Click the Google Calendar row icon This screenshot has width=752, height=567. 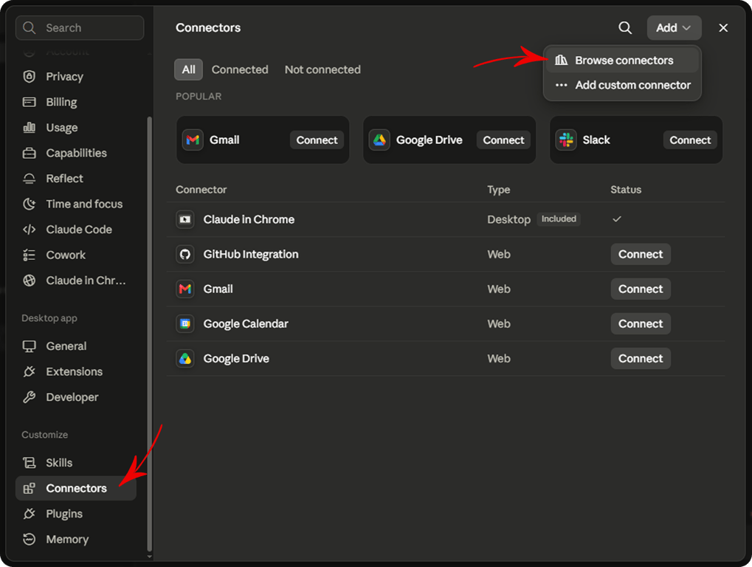coord(185,324)
